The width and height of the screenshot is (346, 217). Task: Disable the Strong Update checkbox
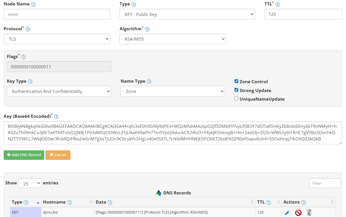[236, 90]
